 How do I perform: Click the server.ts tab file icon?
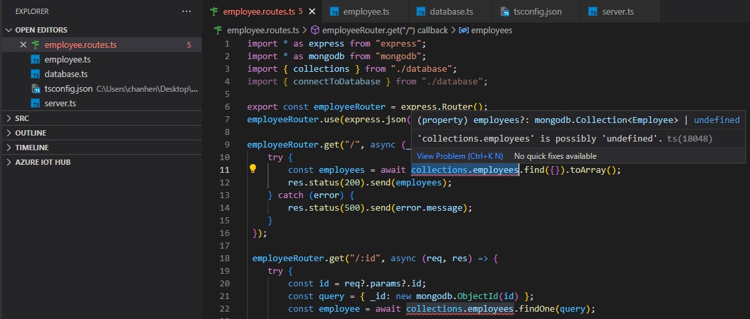(x=593, y=12)
